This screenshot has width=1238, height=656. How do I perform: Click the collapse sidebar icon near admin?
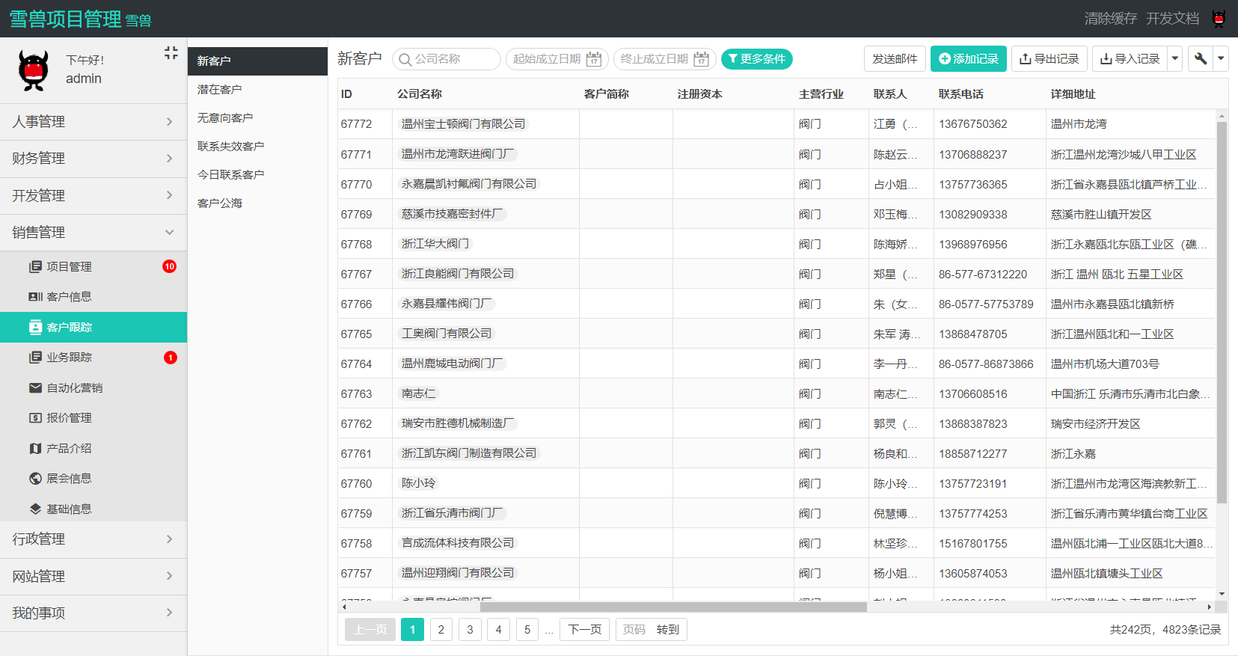[x=171, y=53]
